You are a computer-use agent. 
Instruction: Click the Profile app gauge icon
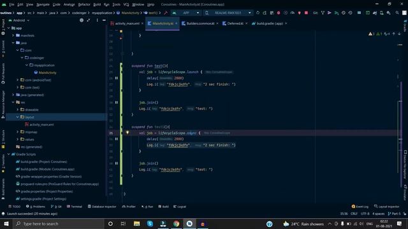coord(293,13)
